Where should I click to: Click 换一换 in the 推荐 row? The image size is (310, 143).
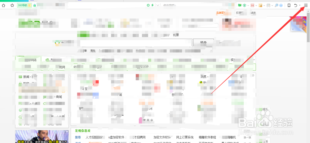pos(247,137)
